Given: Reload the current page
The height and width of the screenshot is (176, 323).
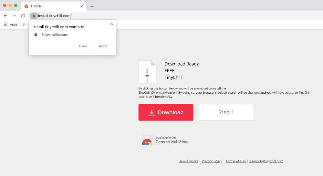Looking at the screenshot, I should click(x=23, y=16).
